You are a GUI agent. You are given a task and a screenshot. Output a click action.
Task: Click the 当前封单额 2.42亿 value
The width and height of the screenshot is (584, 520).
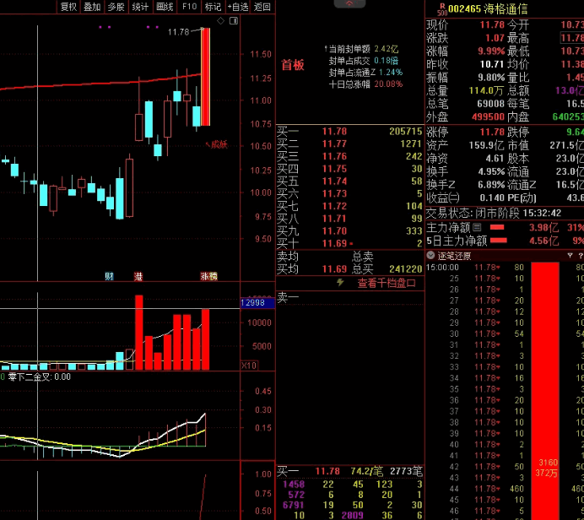tap(387, 49)
